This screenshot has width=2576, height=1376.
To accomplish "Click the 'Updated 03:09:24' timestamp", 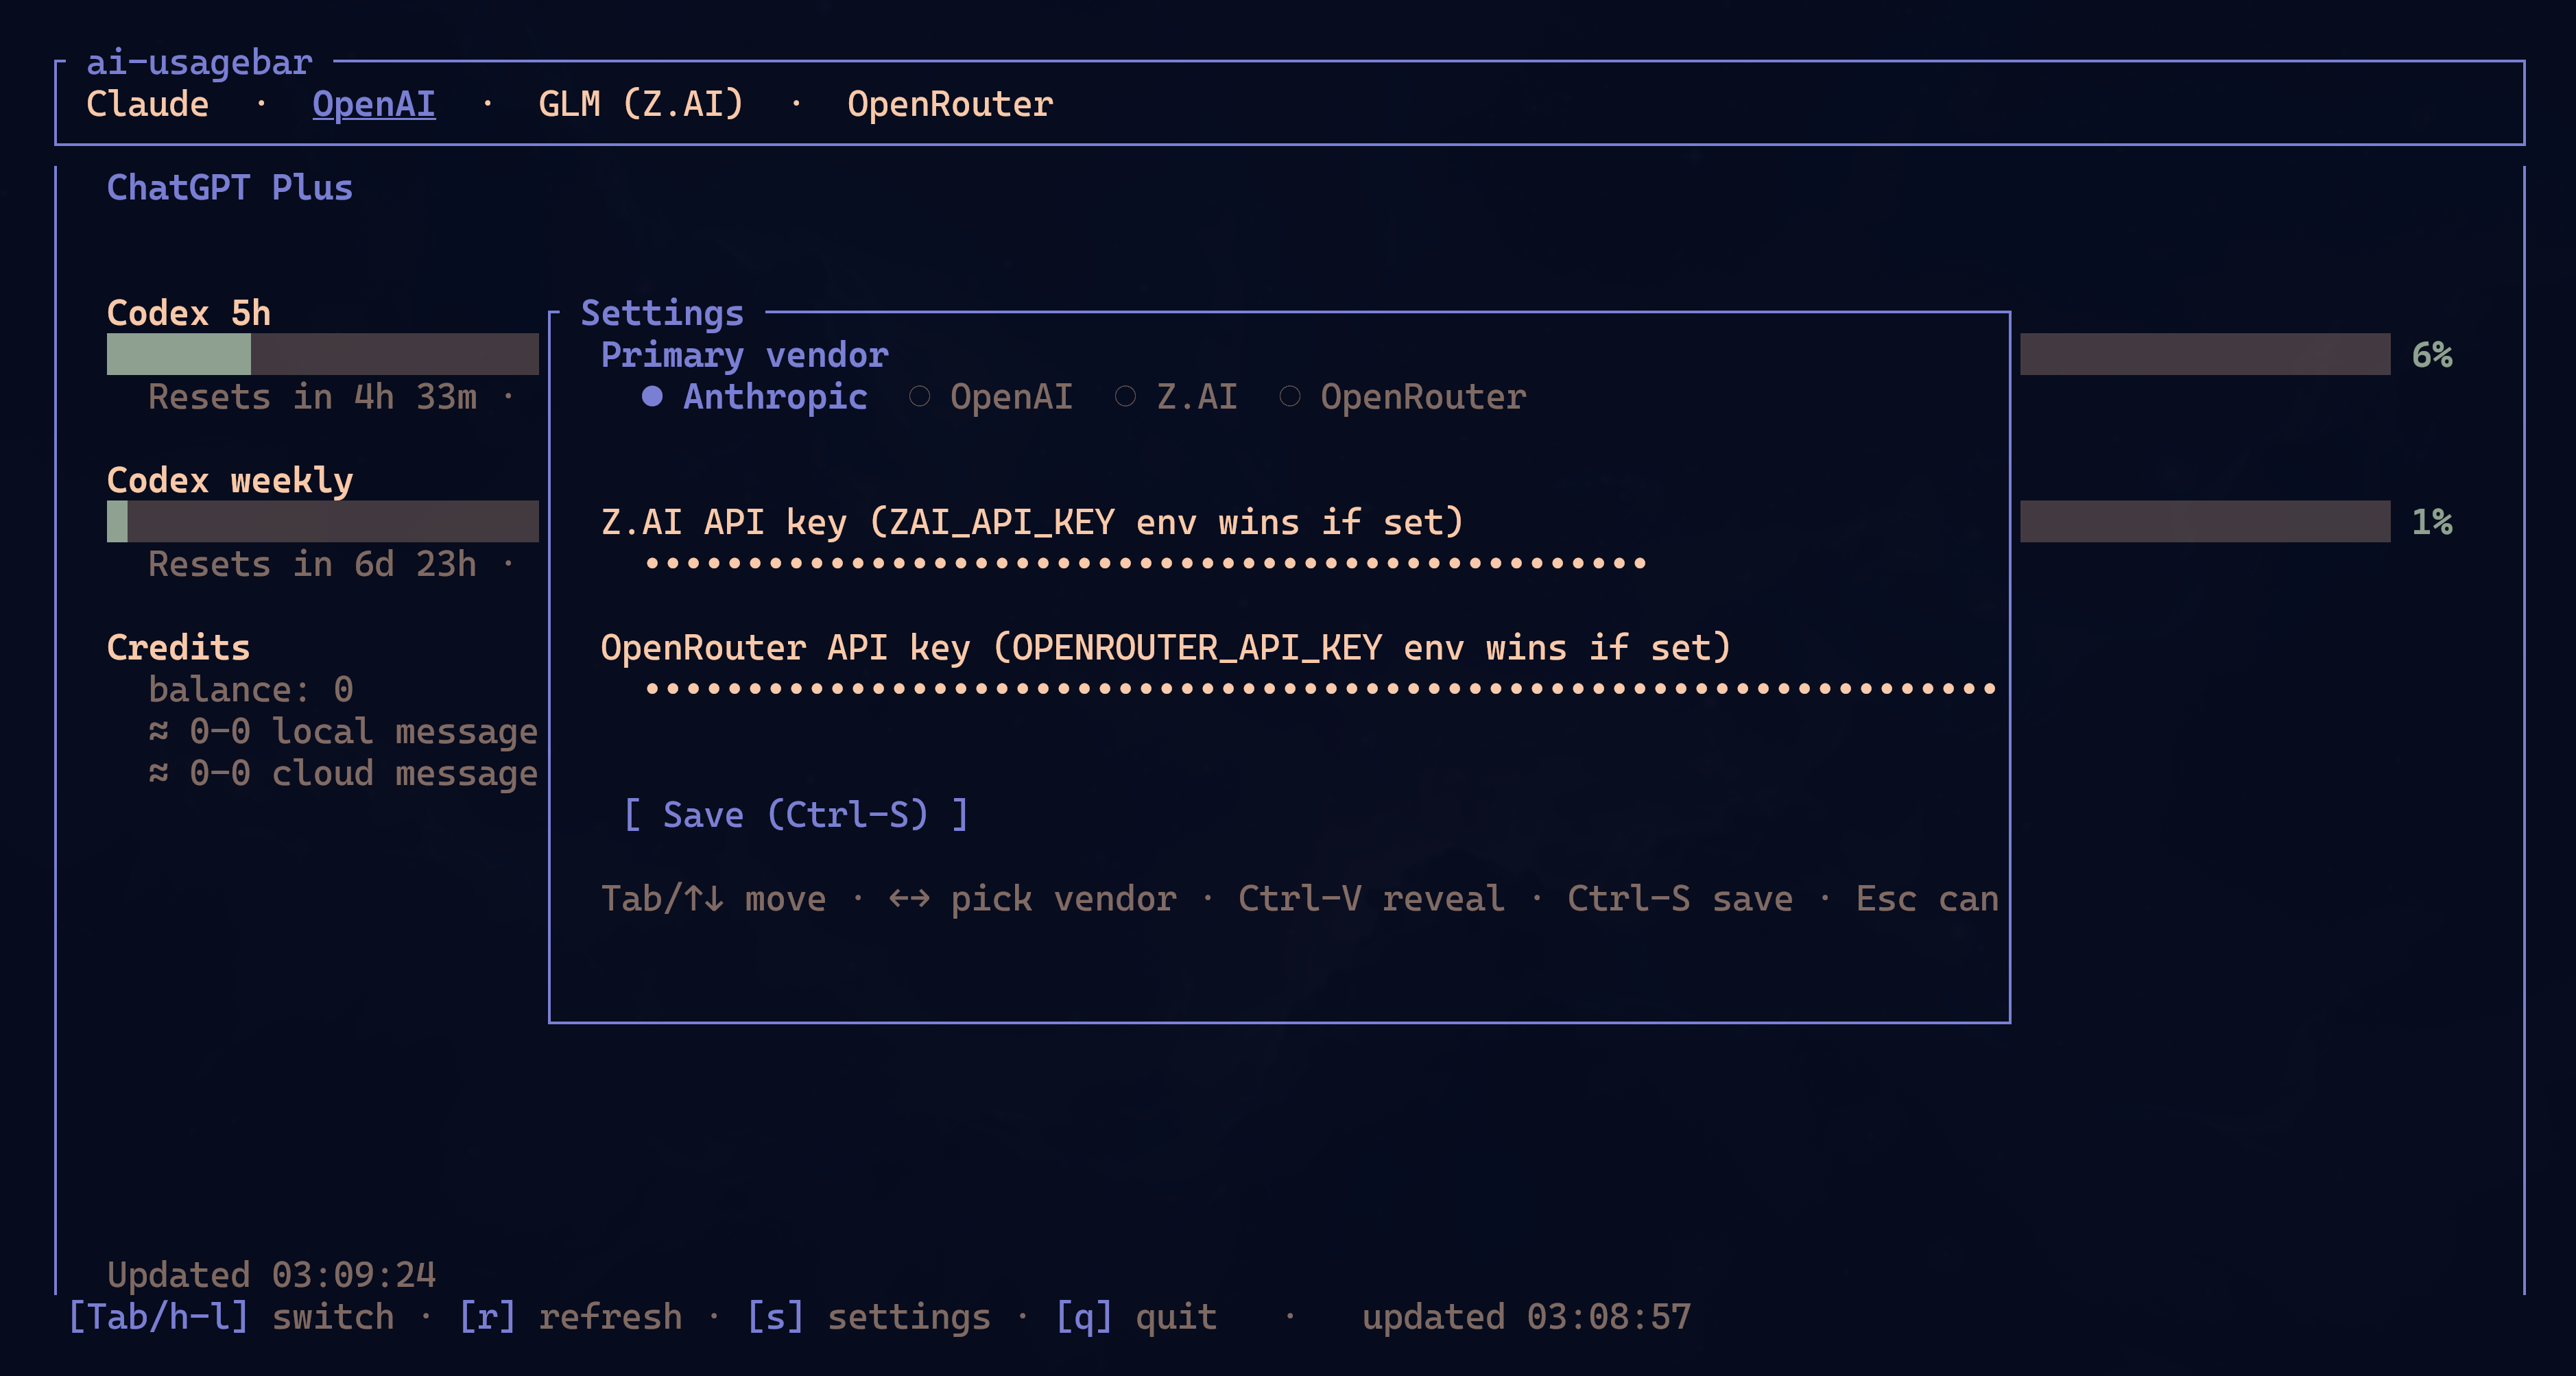I will [x=272, y=1275].
